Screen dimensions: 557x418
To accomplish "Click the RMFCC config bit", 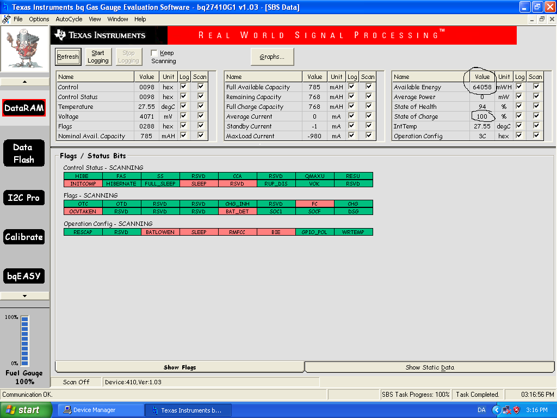I will tap(237, 232).
